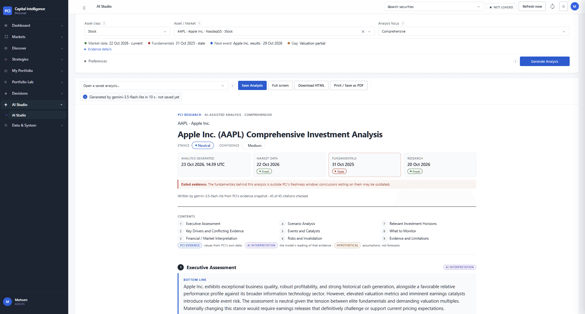
Task: Collapse the AI Studio sidebar group
Action: pos(33,105)
